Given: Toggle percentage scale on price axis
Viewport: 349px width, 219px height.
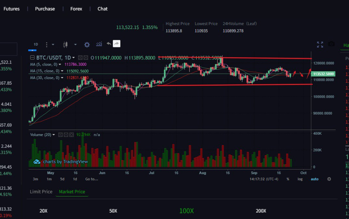Looking at the screenshot, I should tap(288, 179).
